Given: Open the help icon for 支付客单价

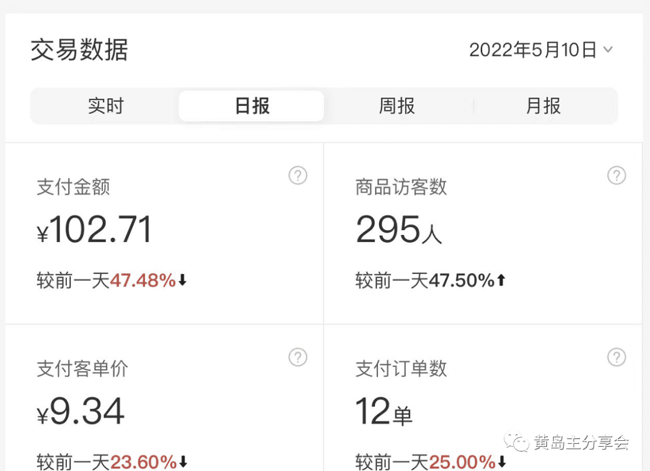Looking at the screenshot, I should [298, 357].
